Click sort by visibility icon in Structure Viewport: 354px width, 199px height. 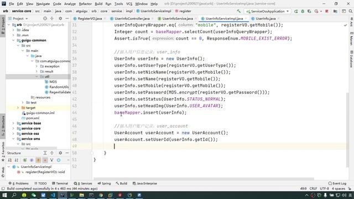10,160
